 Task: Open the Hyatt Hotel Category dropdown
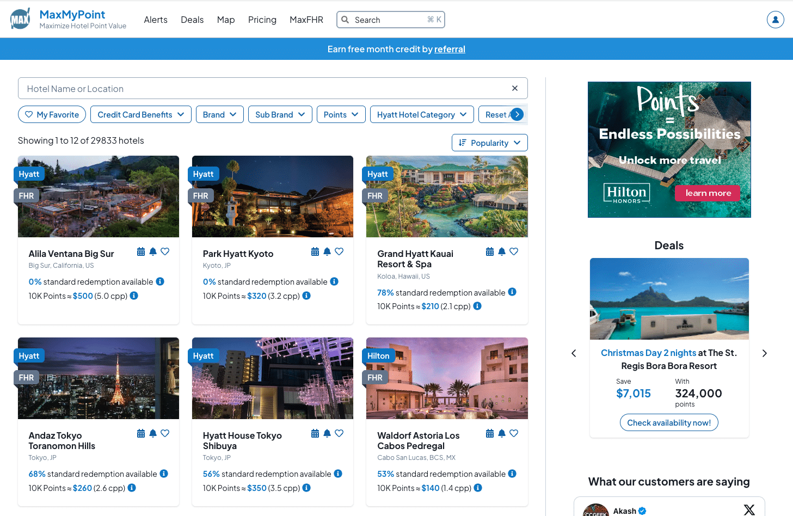pos(421,114)
